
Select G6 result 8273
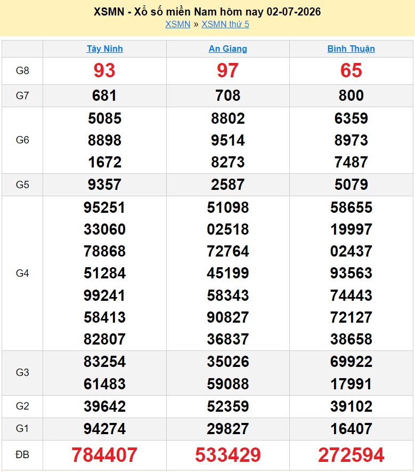pos(228,162)
